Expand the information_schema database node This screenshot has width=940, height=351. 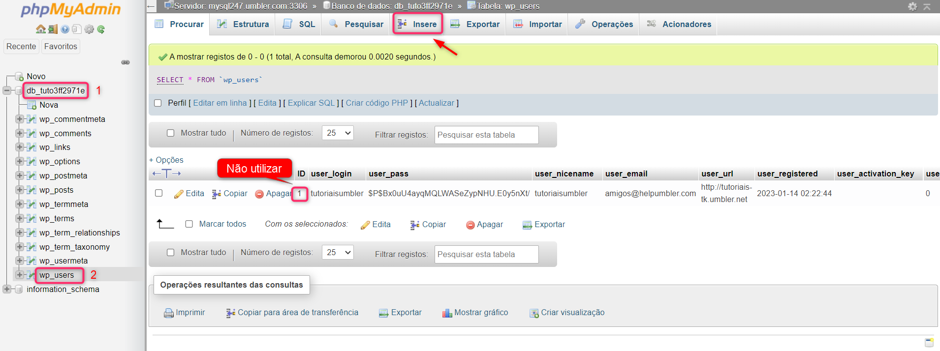pyautogui.click(x=7, y=289)
